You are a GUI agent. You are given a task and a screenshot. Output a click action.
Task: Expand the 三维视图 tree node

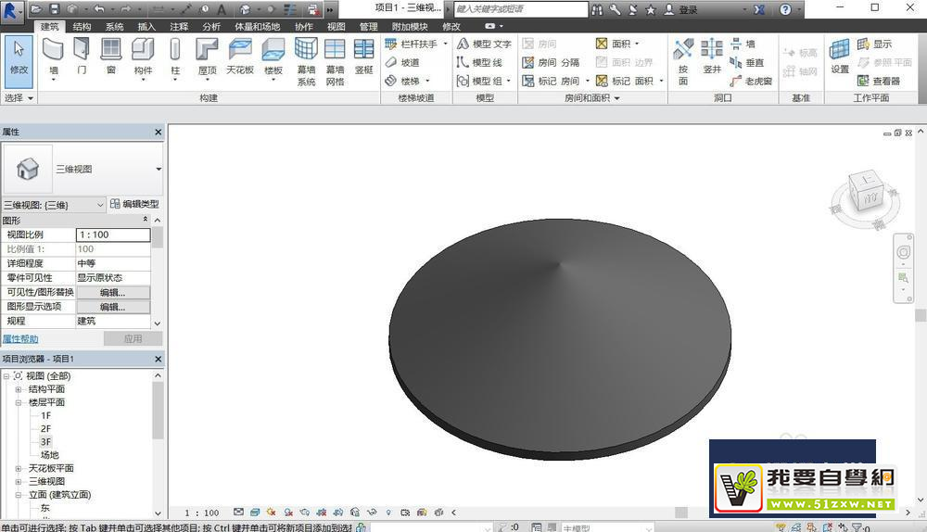pos(19,482)
